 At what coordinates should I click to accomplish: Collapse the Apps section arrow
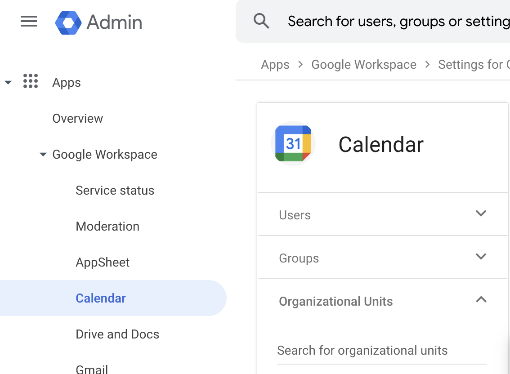click(x=8, y=82)
